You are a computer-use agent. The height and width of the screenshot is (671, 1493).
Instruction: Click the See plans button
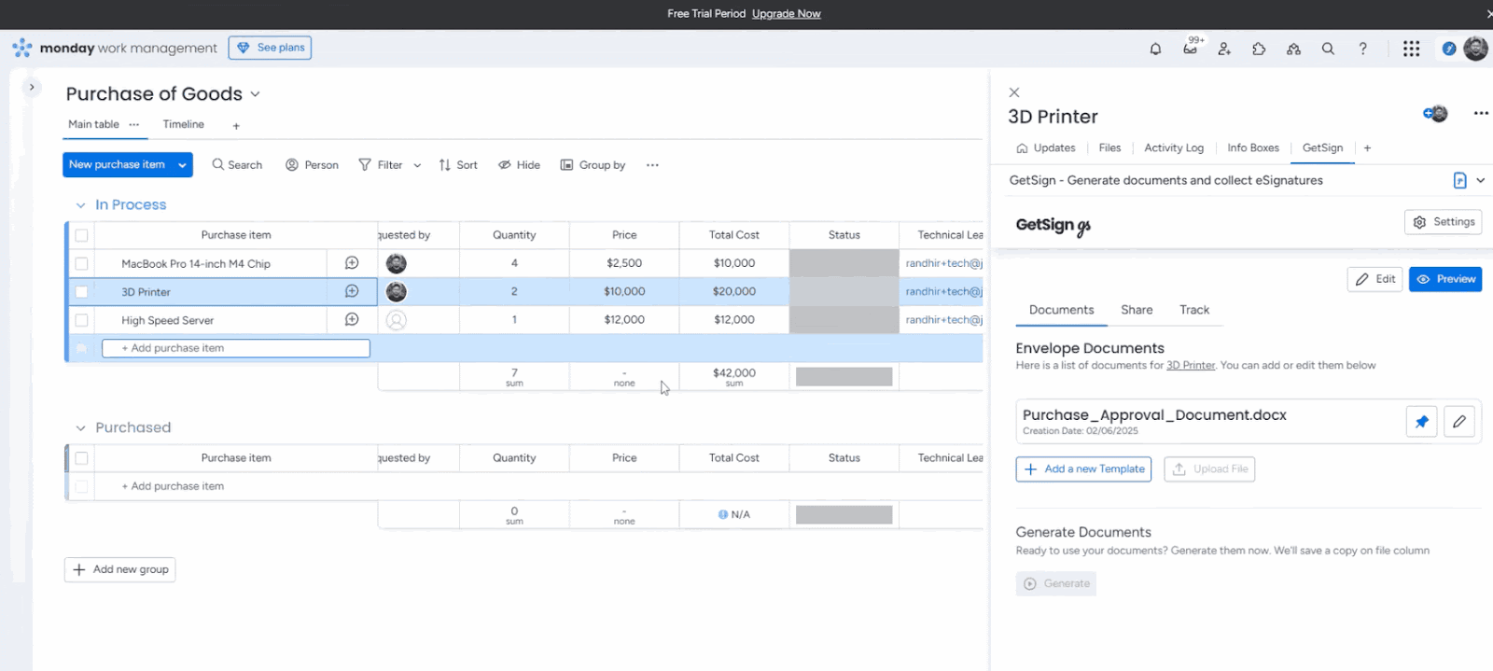(x=270, y=48)
